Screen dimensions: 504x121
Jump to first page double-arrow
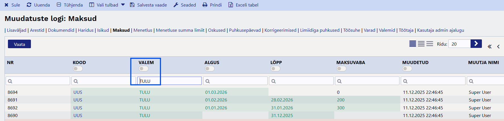pos(490,47)
